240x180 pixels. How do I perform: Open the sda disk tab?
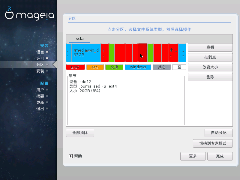[x=79, y=39]
